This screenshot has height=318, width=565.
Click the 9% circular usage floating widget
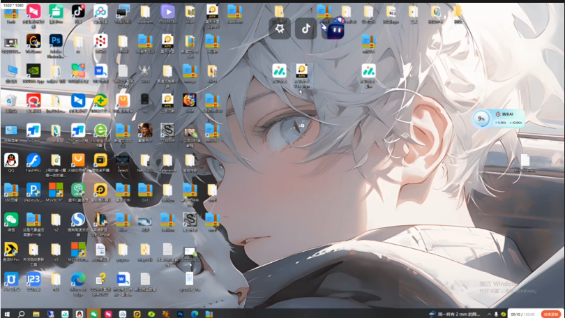[x=481, y=119]
